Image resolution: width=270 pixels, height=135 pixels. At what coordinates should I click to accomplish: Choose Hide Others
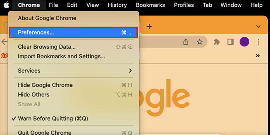coord(73,95)
